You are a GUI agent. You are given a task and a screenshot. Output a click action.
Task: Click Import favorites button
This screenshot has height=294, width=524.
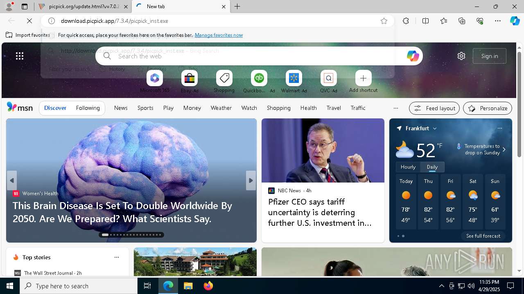pyautogui.click(x=27, y=35)
